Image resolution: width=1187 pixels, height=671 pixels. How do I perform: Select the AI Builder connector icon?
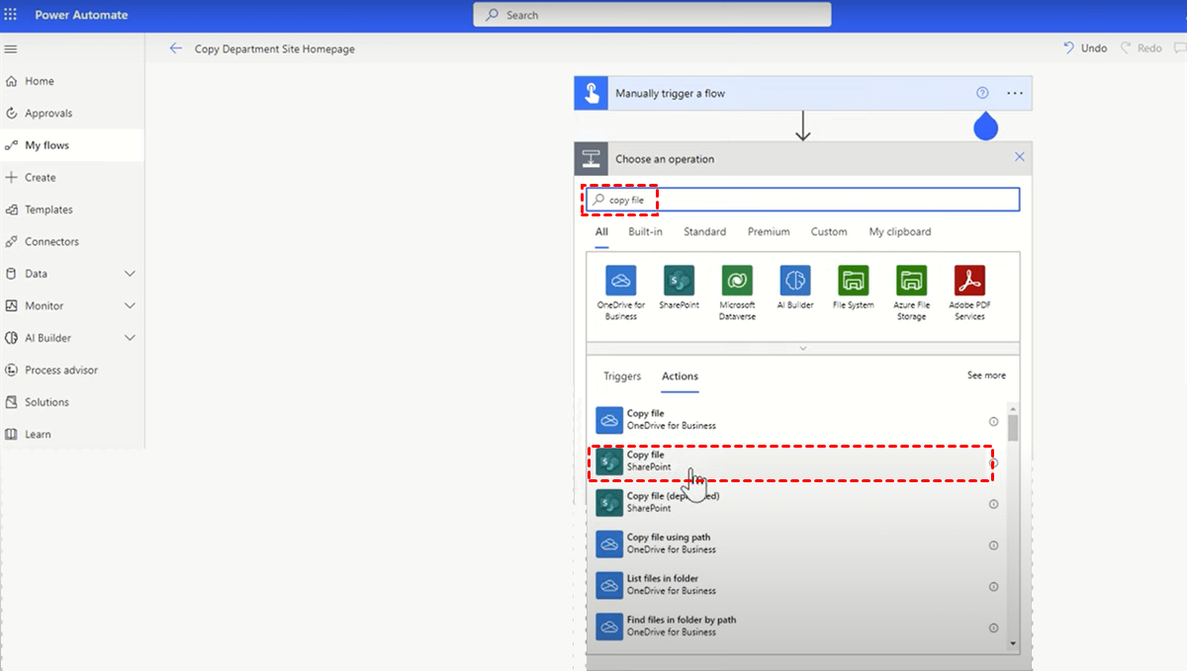click(x=794, y=281)
